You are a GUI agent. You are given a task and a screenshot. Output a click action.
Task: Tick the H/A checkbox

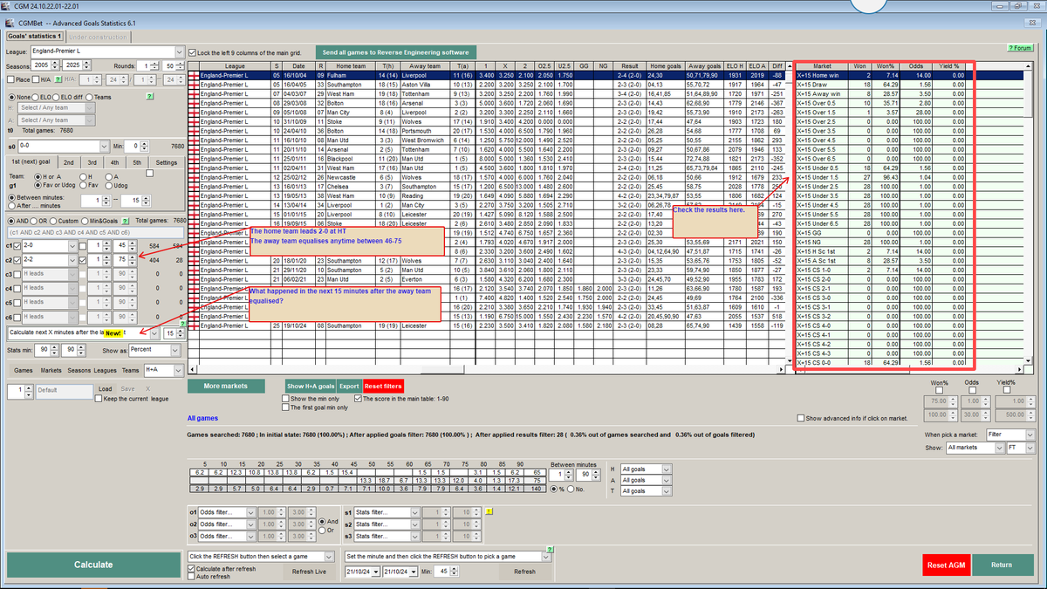(x=36, y=79)
